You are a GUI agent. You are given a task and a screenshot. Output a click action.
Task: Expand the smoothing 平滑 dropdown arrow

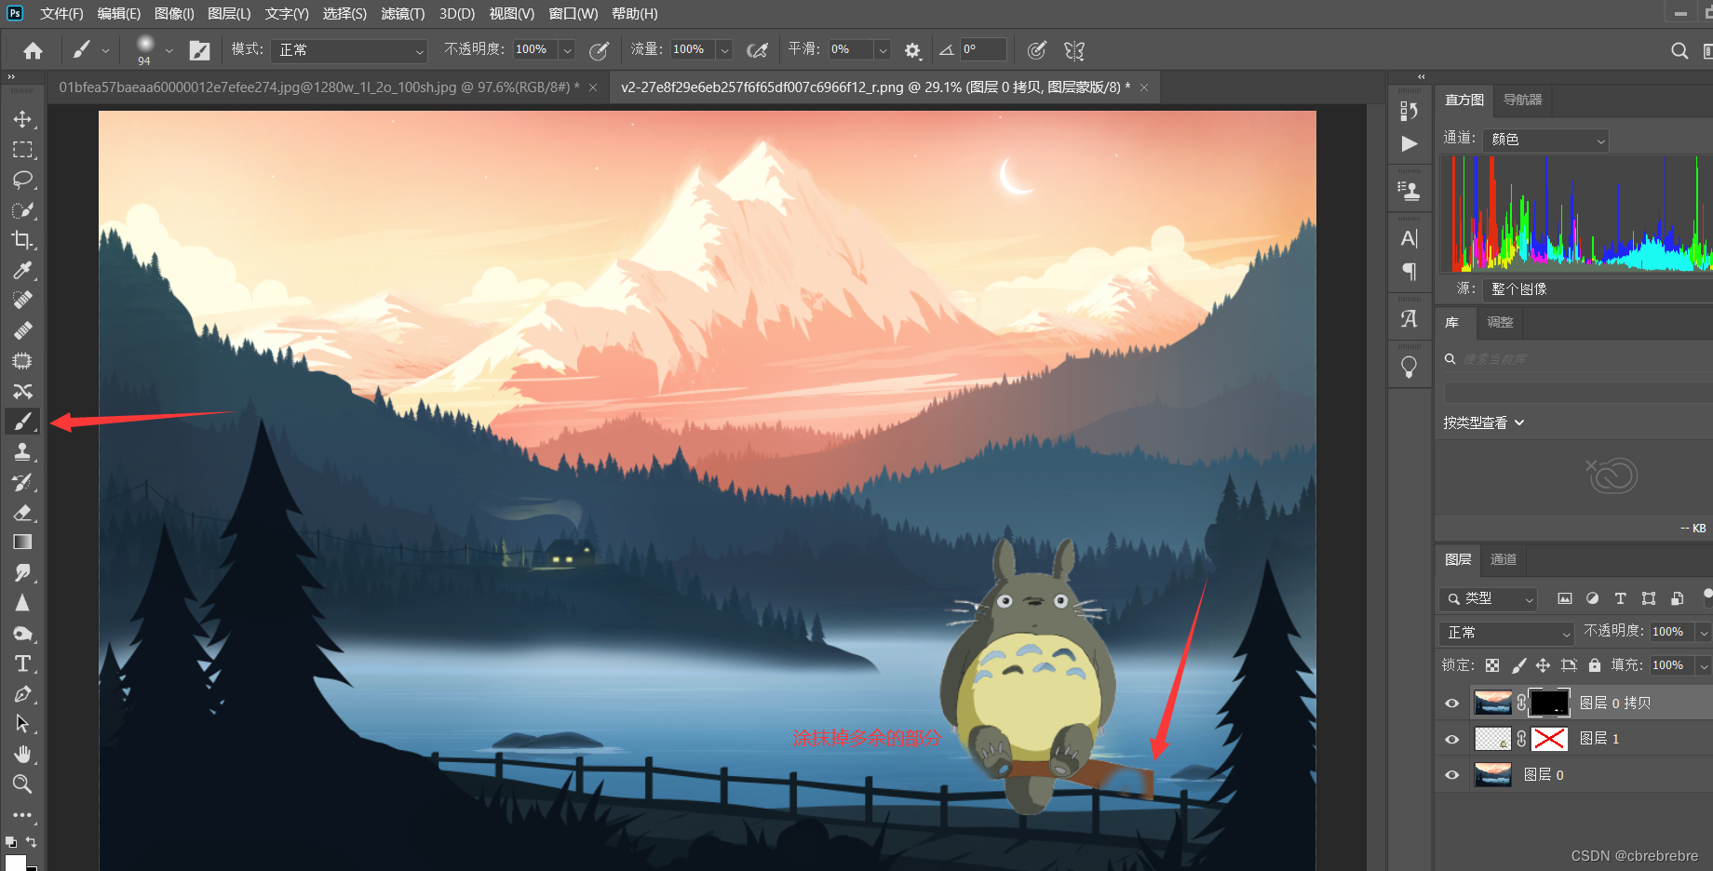tap(883, 50)
